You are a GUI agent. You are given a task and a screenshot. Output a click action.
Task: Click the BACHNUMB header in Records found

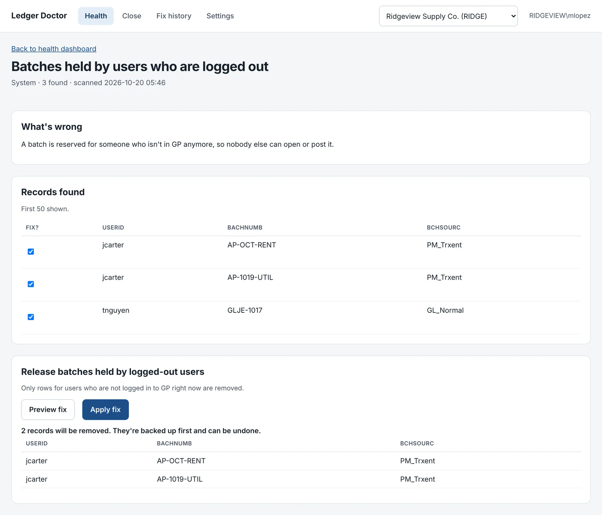245,227
